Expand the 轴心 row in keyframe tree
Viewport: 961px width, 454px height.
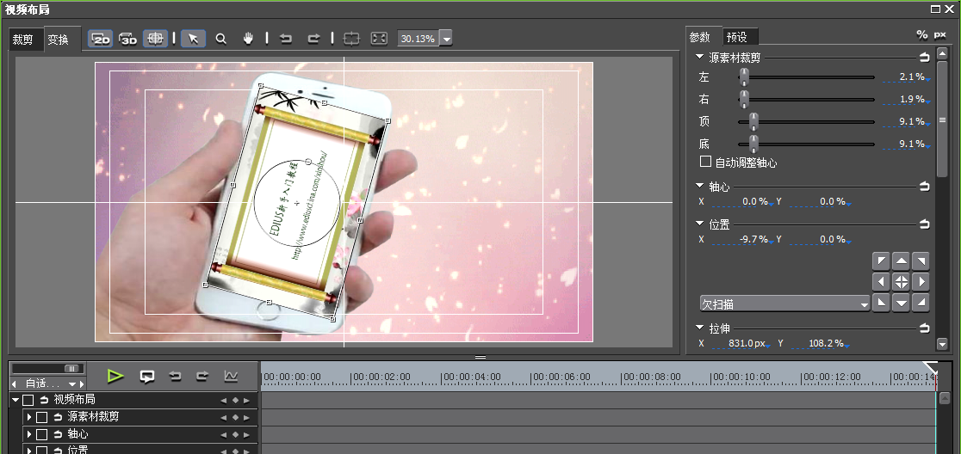tap(28, 434)
